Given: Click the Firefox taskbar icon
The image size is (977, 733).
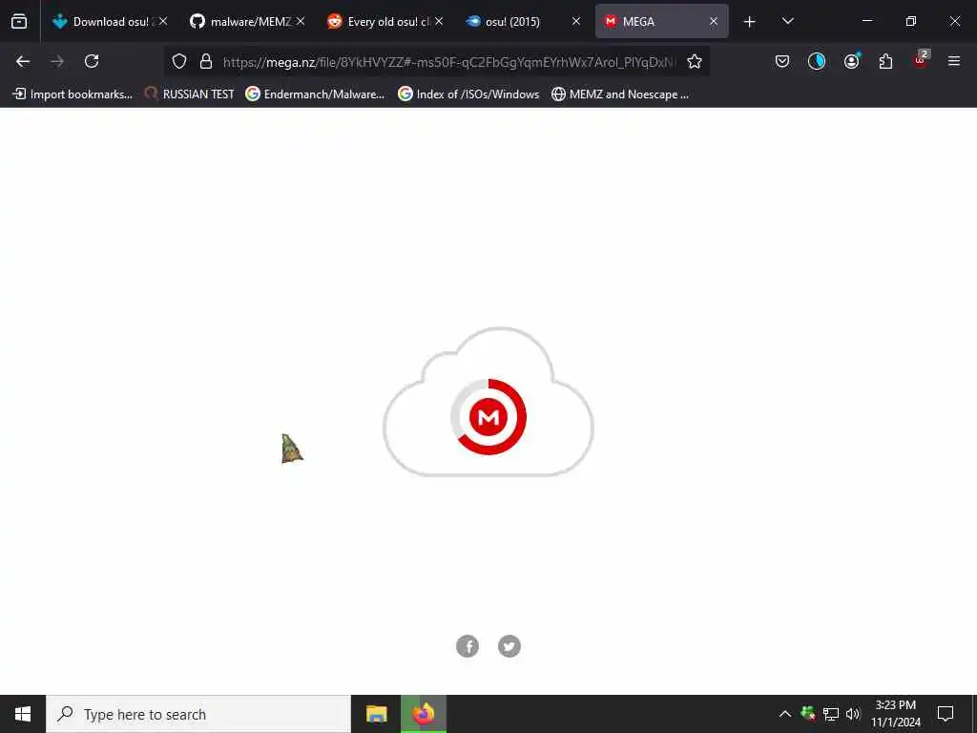Looking at the screenshot, I should click(424, 714).
